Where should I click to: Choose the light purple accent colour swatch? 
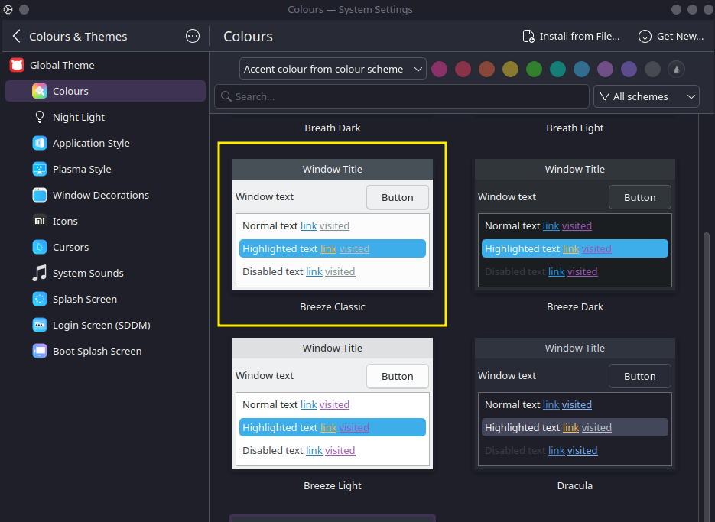[x=605, y=69]
